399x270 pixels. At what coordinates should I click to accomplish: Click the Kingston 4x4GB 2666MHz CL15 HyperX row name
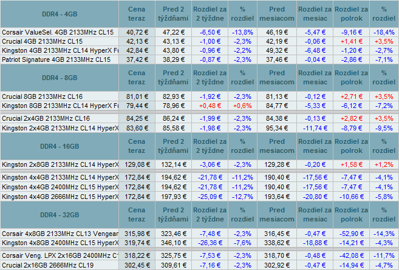coord(60,197)
